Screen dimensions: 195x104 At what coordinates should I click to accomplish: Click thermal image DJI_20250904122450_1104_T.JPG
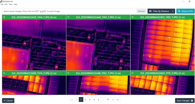[34, 45]
